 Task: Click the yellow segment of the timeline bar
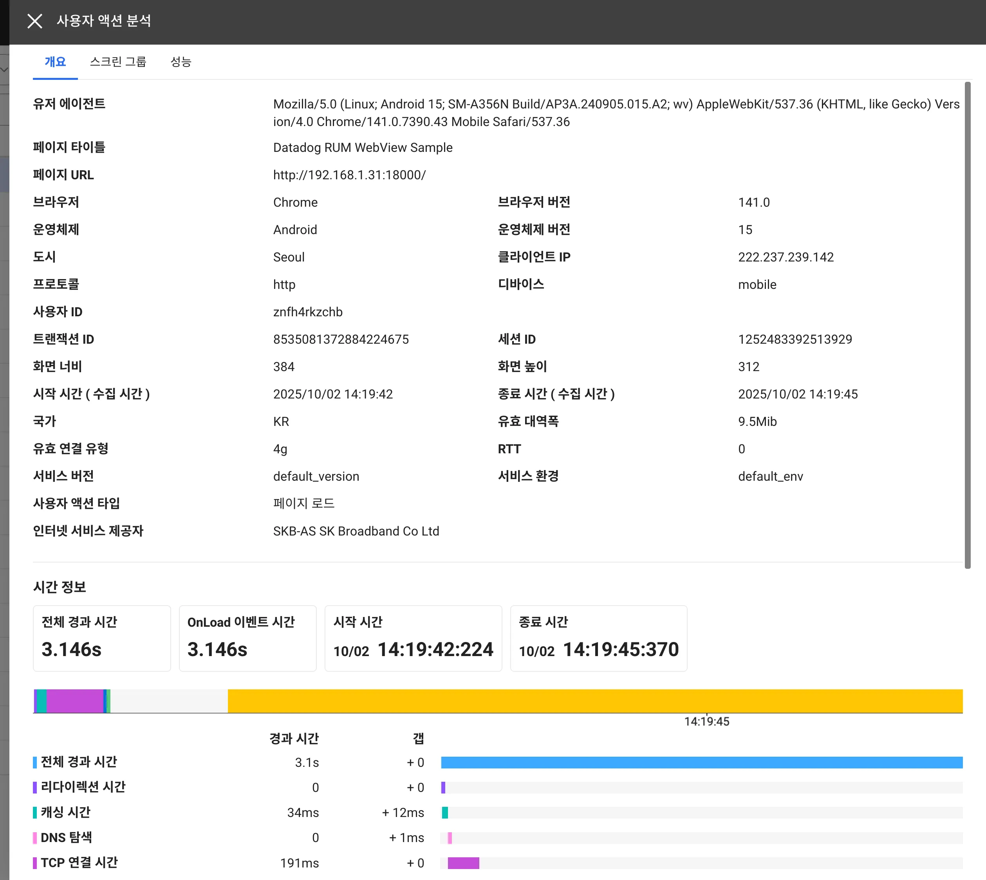click(x=595, y=701)
